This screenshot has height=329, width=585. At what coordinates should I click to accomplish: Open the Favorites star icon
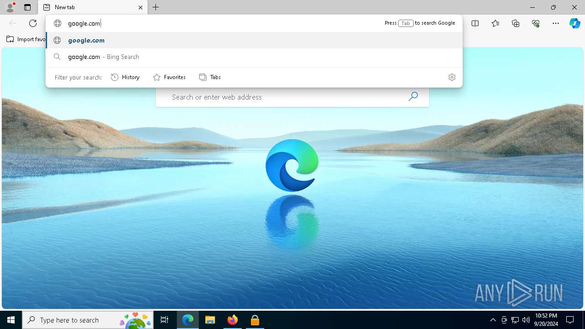click(x=495, y=23)
